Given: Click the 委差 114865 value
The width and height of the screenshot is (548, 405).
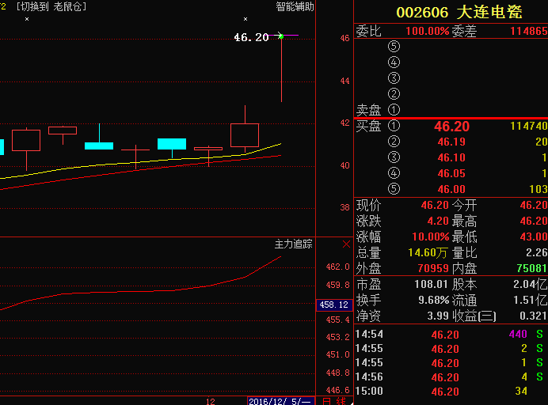Looking at the screenshot, I should tap(528, 31).
